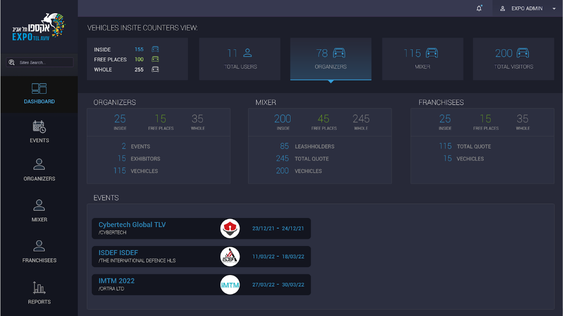Click the Sites Search input field
The height and width of the screenshot is (316, 563).
tap(44, 63)
